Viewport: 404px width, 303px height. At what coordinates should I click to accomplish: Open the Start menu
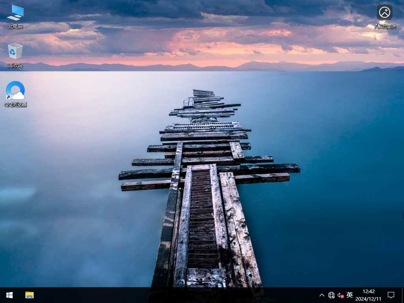(x=9, y=295)
